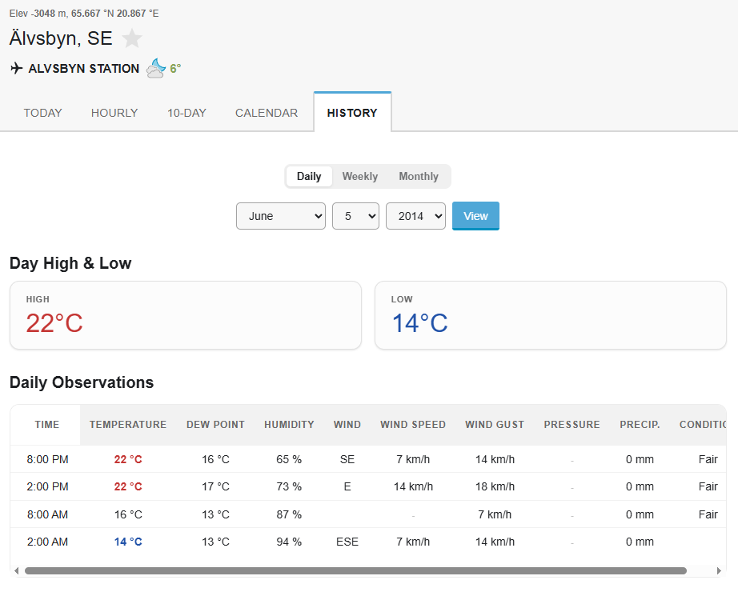Click the ALVSBYN STATION link
Screen dimensions: 738x596
[84, 69]
